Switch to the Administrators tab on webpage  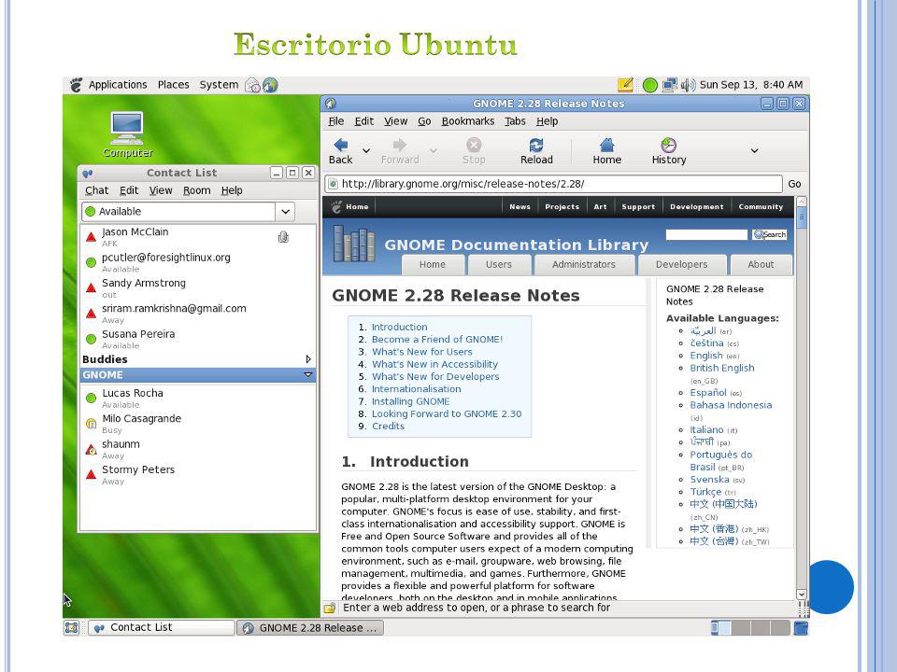click(x=583, y=264)
